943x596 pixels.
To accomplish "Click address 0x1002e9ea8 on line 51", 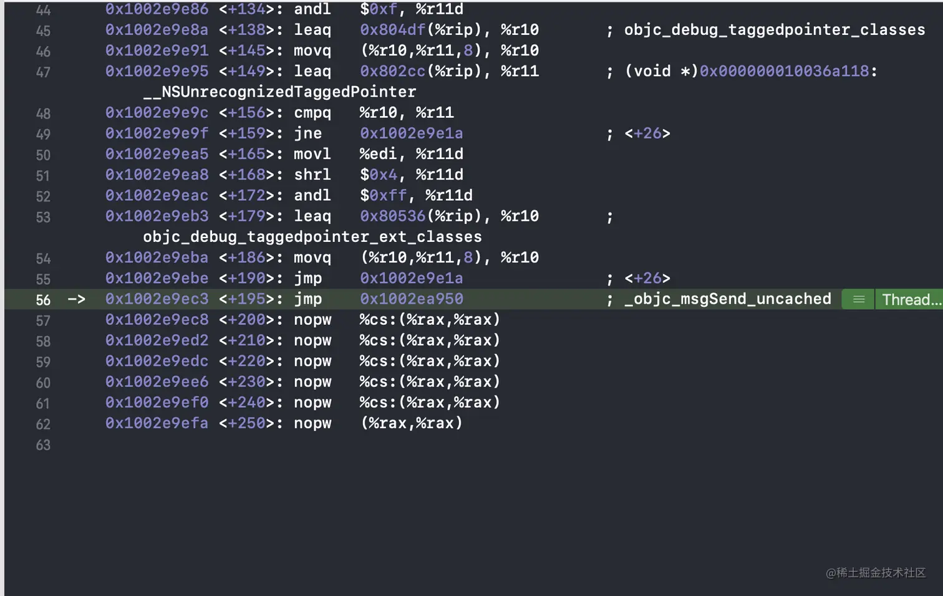I will 157,174.
